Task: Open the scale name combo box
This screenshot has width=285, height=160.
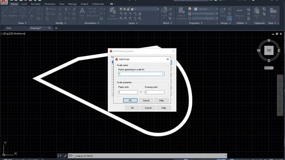Action: [141, 74]
